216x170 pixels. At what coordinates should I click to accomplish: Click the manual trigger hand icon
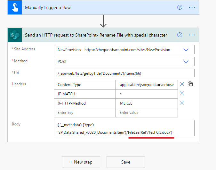[x=15, y=7]
